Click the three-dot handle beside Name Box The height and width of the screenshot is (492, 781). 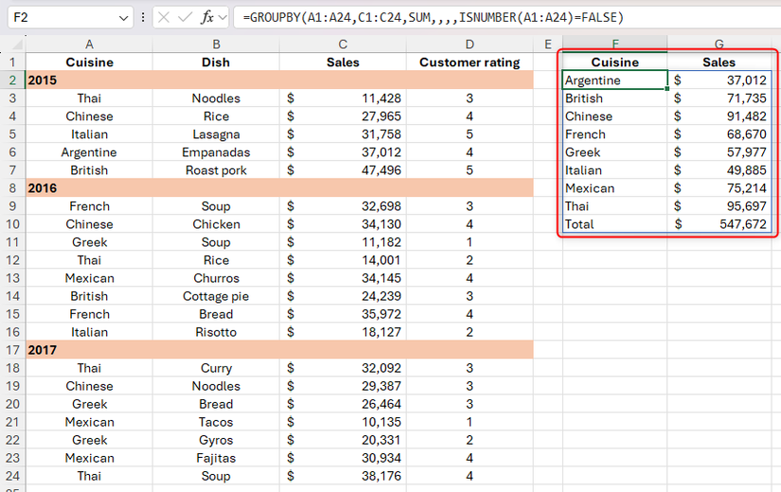(143, 18)
